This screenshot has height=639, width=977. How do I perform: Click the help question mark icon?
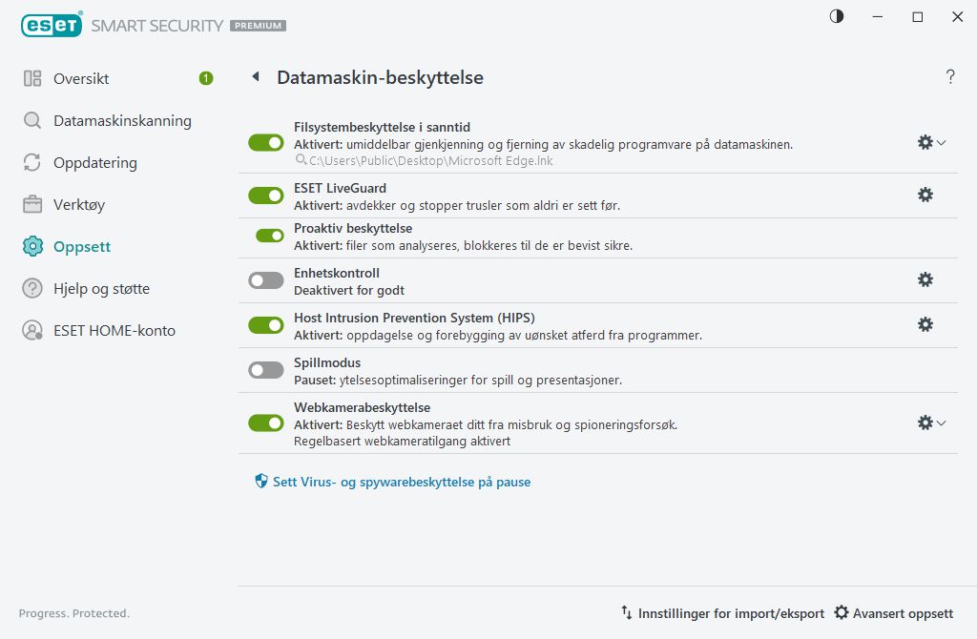(x=950, y=76)
